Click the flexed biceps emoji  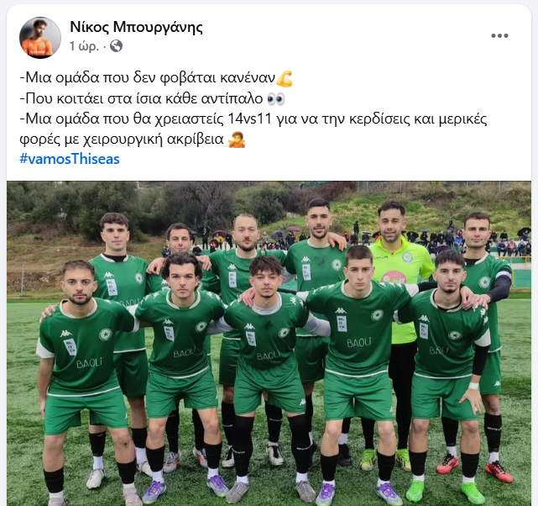285,79
